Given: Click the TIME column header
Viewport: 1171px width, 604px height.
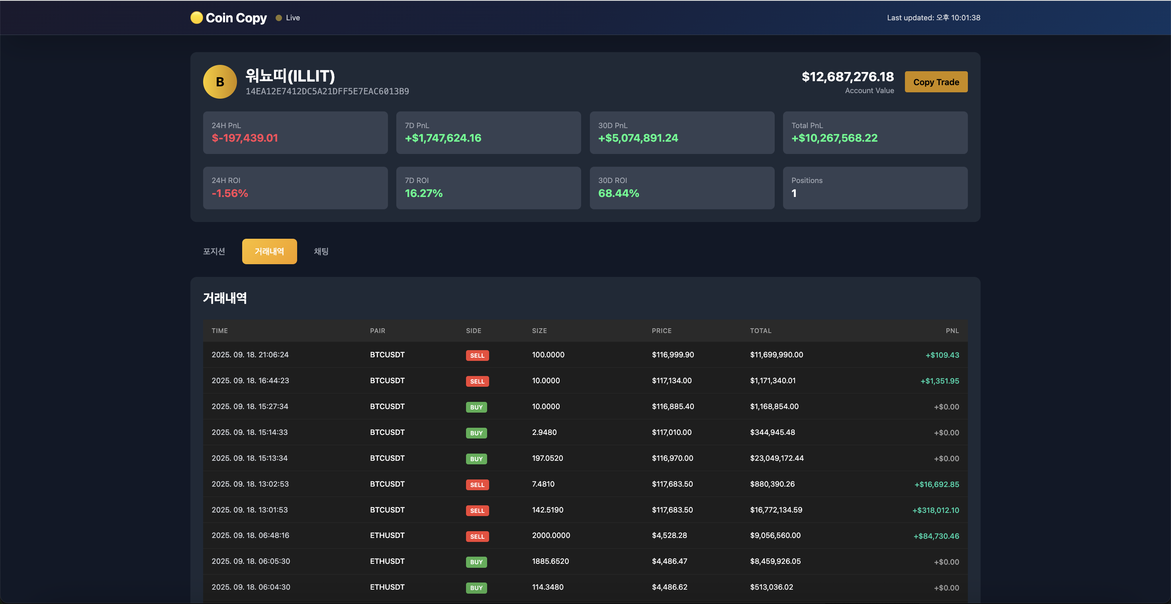Looking at the screenshot, I should coord(219,331).
